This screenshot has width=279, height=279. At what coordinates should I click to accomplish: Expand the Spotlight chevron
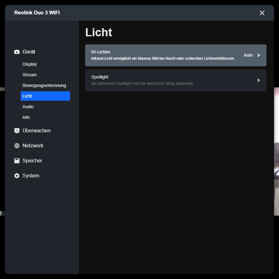click(258, 80)
